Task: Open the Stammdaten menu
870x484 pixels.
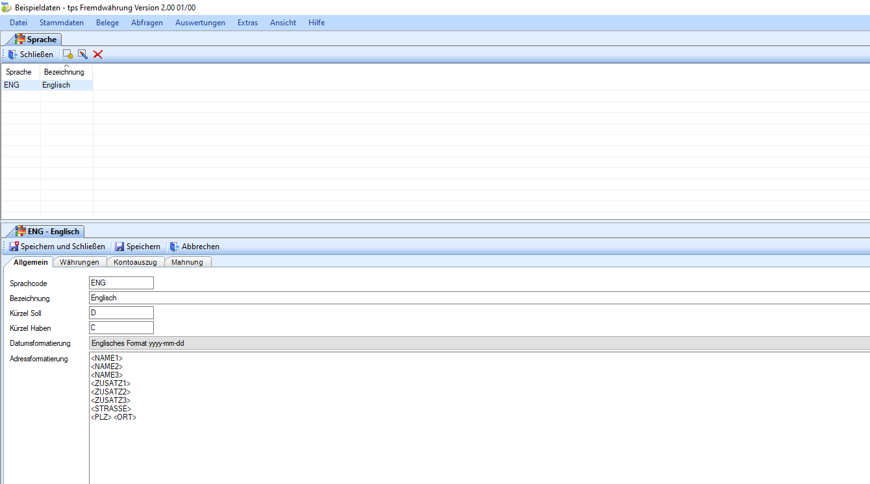Action: point(61,23)
